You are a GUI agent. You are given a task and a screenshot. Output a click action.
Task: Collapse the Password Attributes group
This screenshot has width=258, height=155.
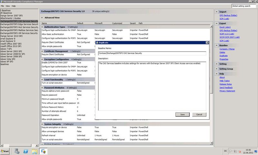pos(42,88)
